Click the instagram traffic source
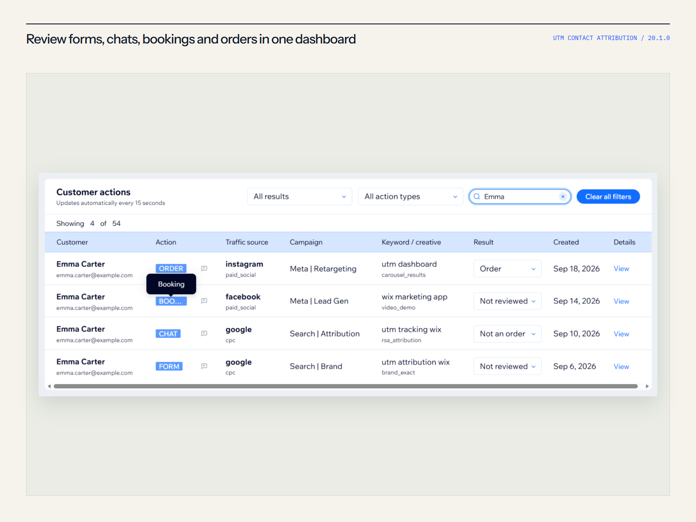 (244, 264)
